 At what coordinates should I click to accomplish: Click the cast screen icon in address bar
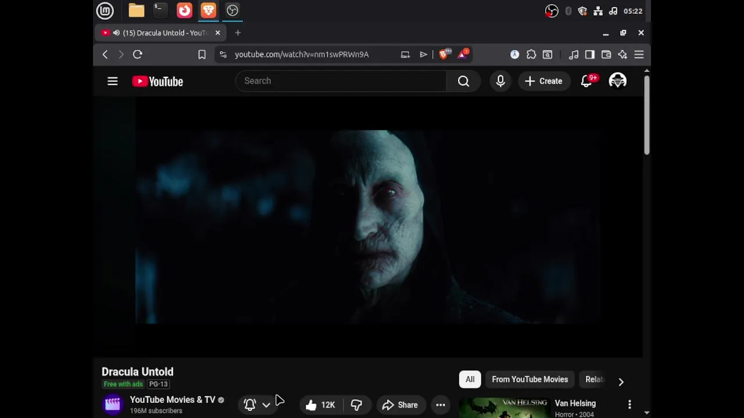[405, 55]
